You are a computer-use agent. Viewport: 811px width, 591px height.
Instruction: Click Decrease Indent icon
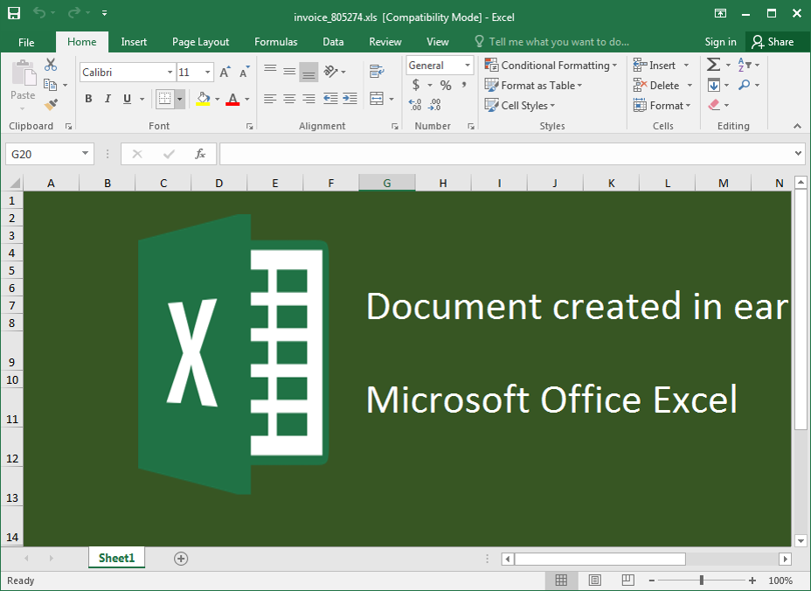click(x=330, y=99)
